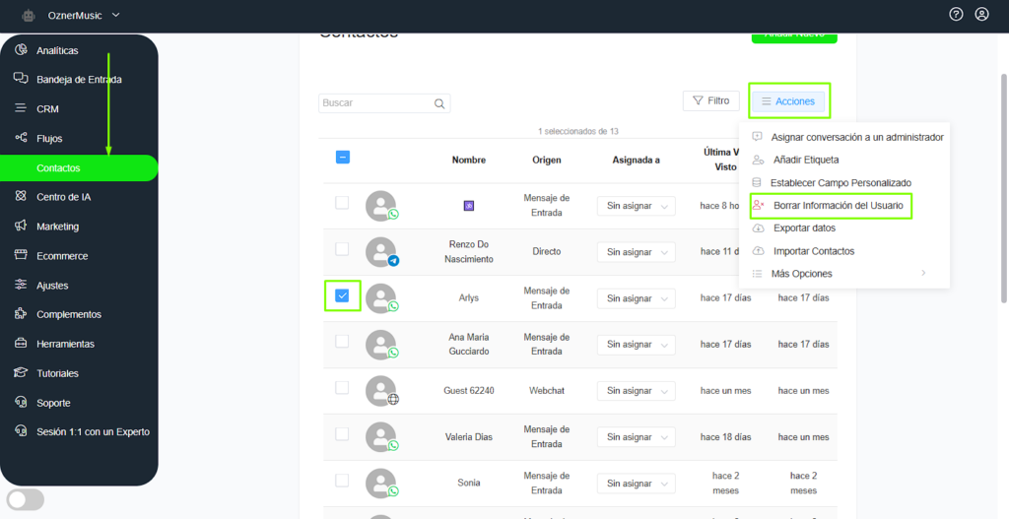Click the Acciones button

(787, 101)
